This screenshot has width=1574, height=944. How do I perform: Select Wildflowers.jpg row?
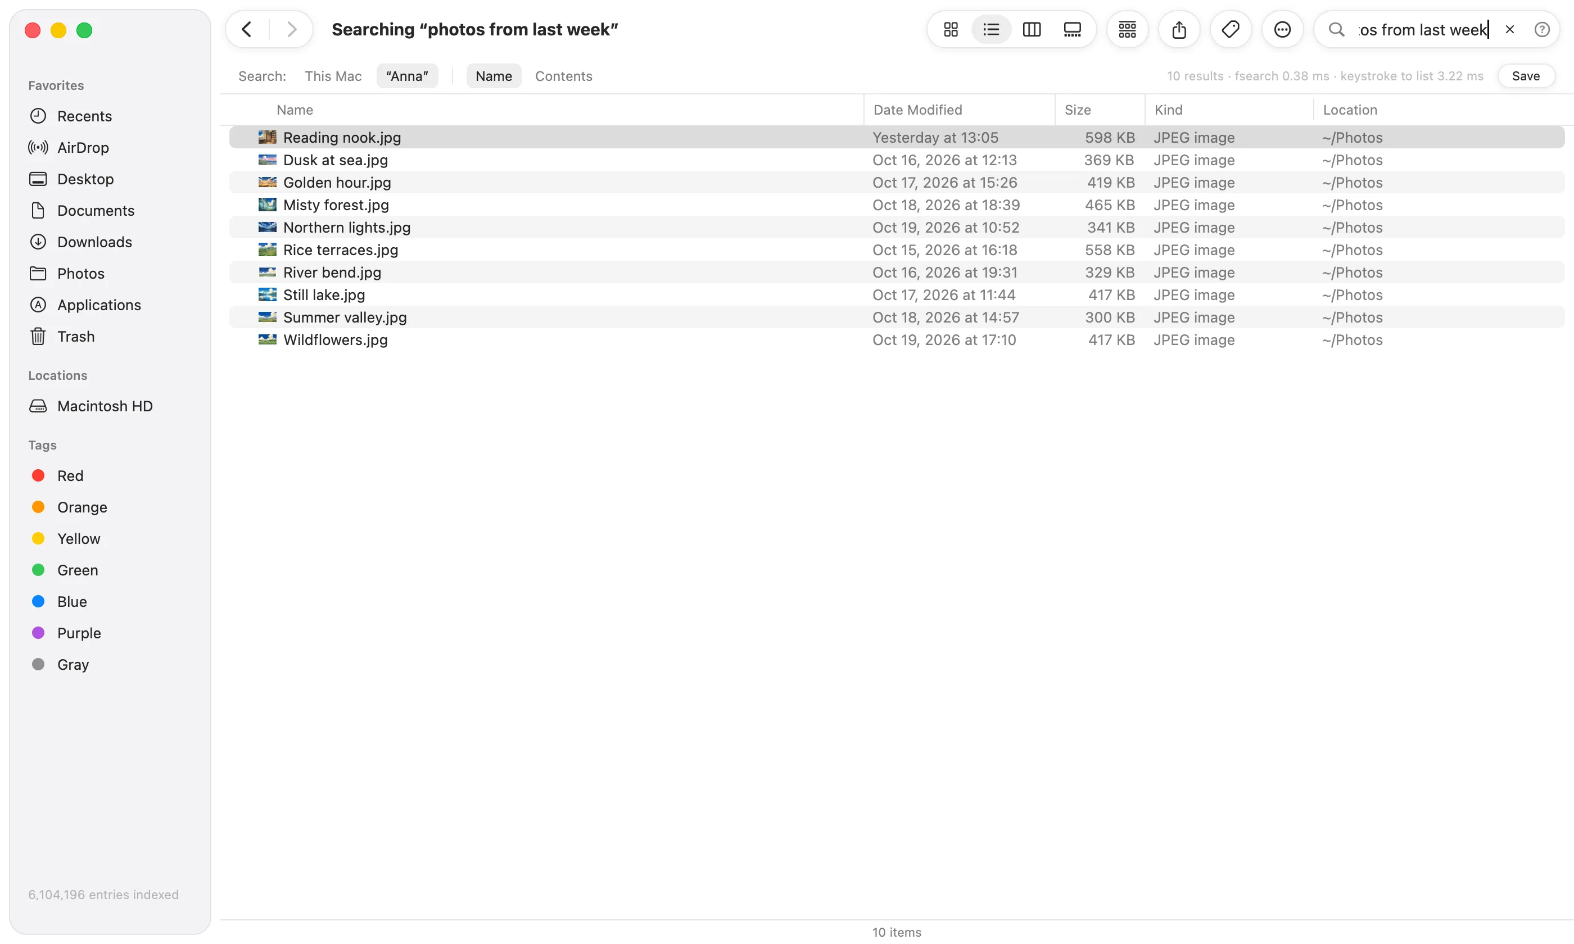(897, 340)
